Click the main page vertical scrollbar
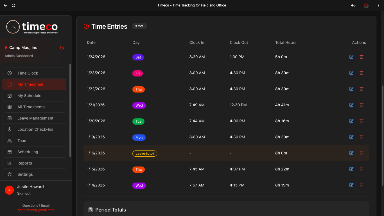Screen dimensions: 384x216 [382, 136]
